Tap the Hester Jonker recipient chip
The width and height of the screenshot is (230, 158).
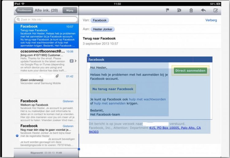click(x=103, y=29)
